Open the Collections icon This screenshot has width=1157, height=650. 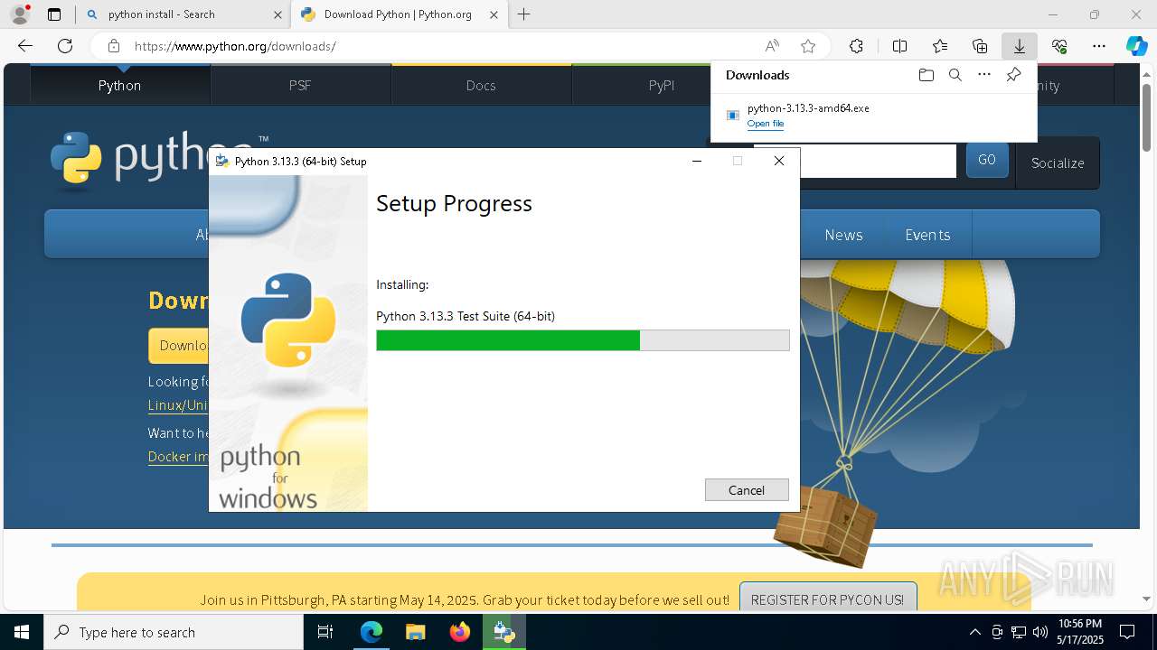(980, 46)
